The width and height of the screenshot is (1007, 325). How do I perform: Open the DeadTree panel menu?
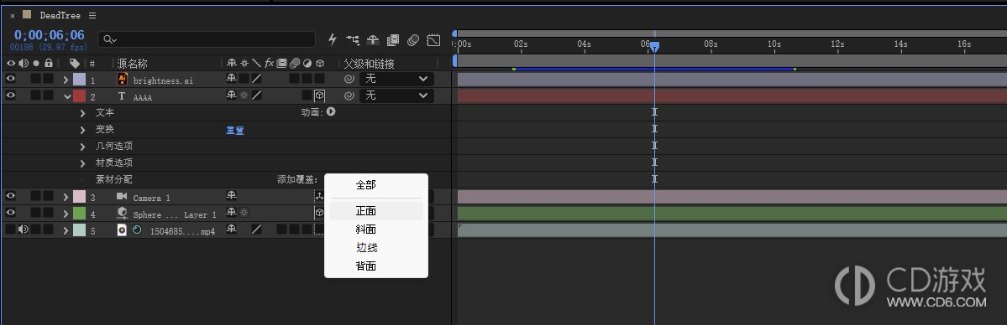coord(92,15)
